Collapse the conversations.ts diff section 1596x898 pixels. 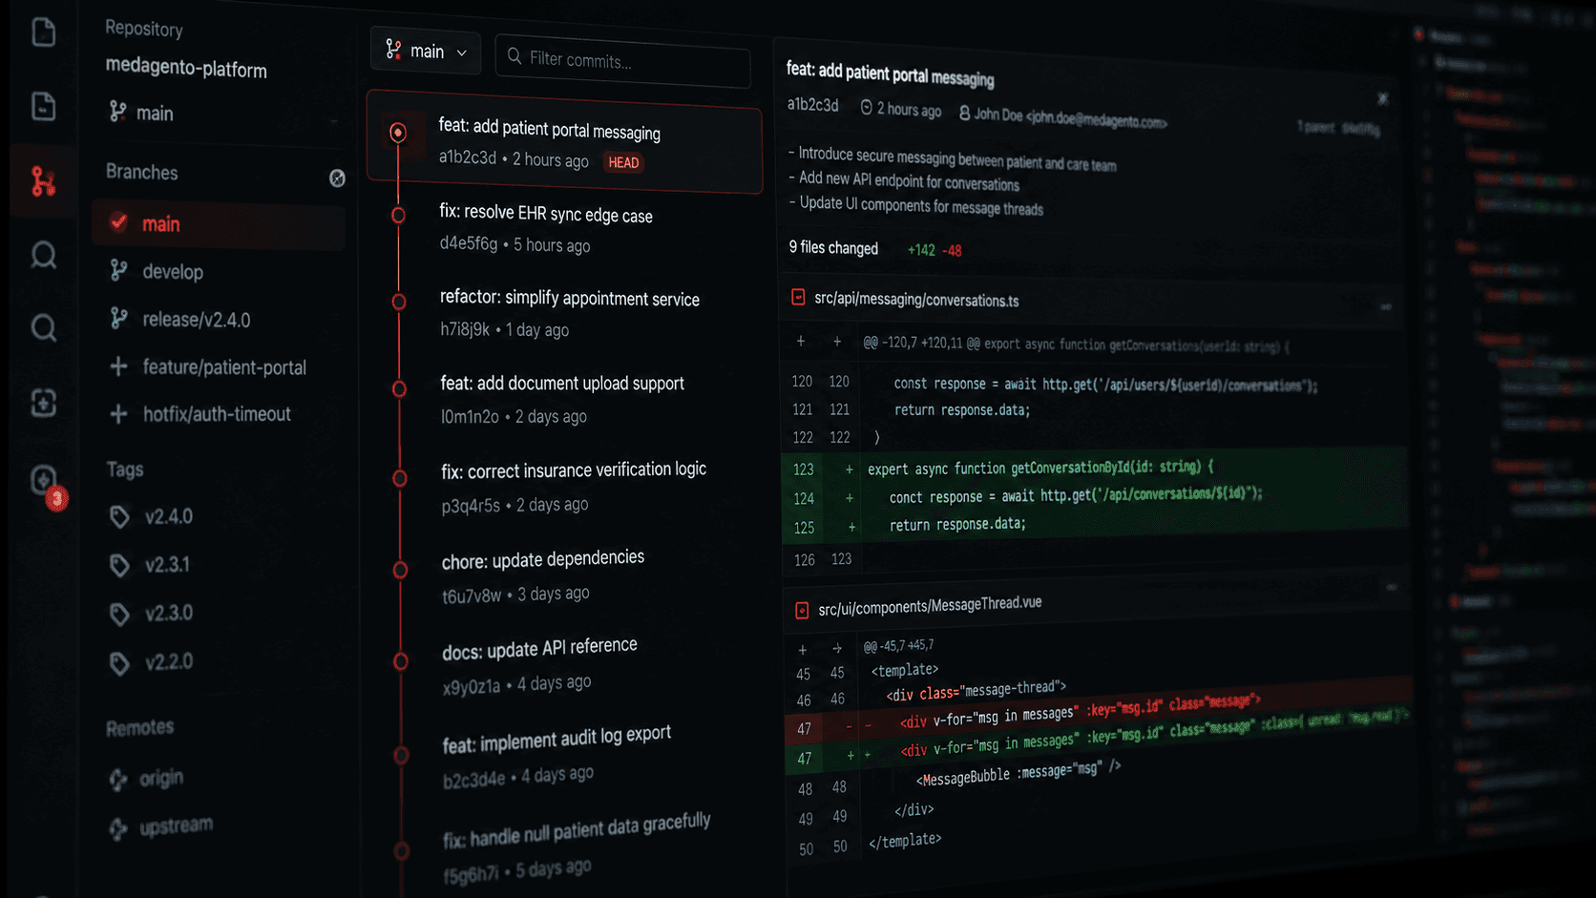click(1385, 307)
